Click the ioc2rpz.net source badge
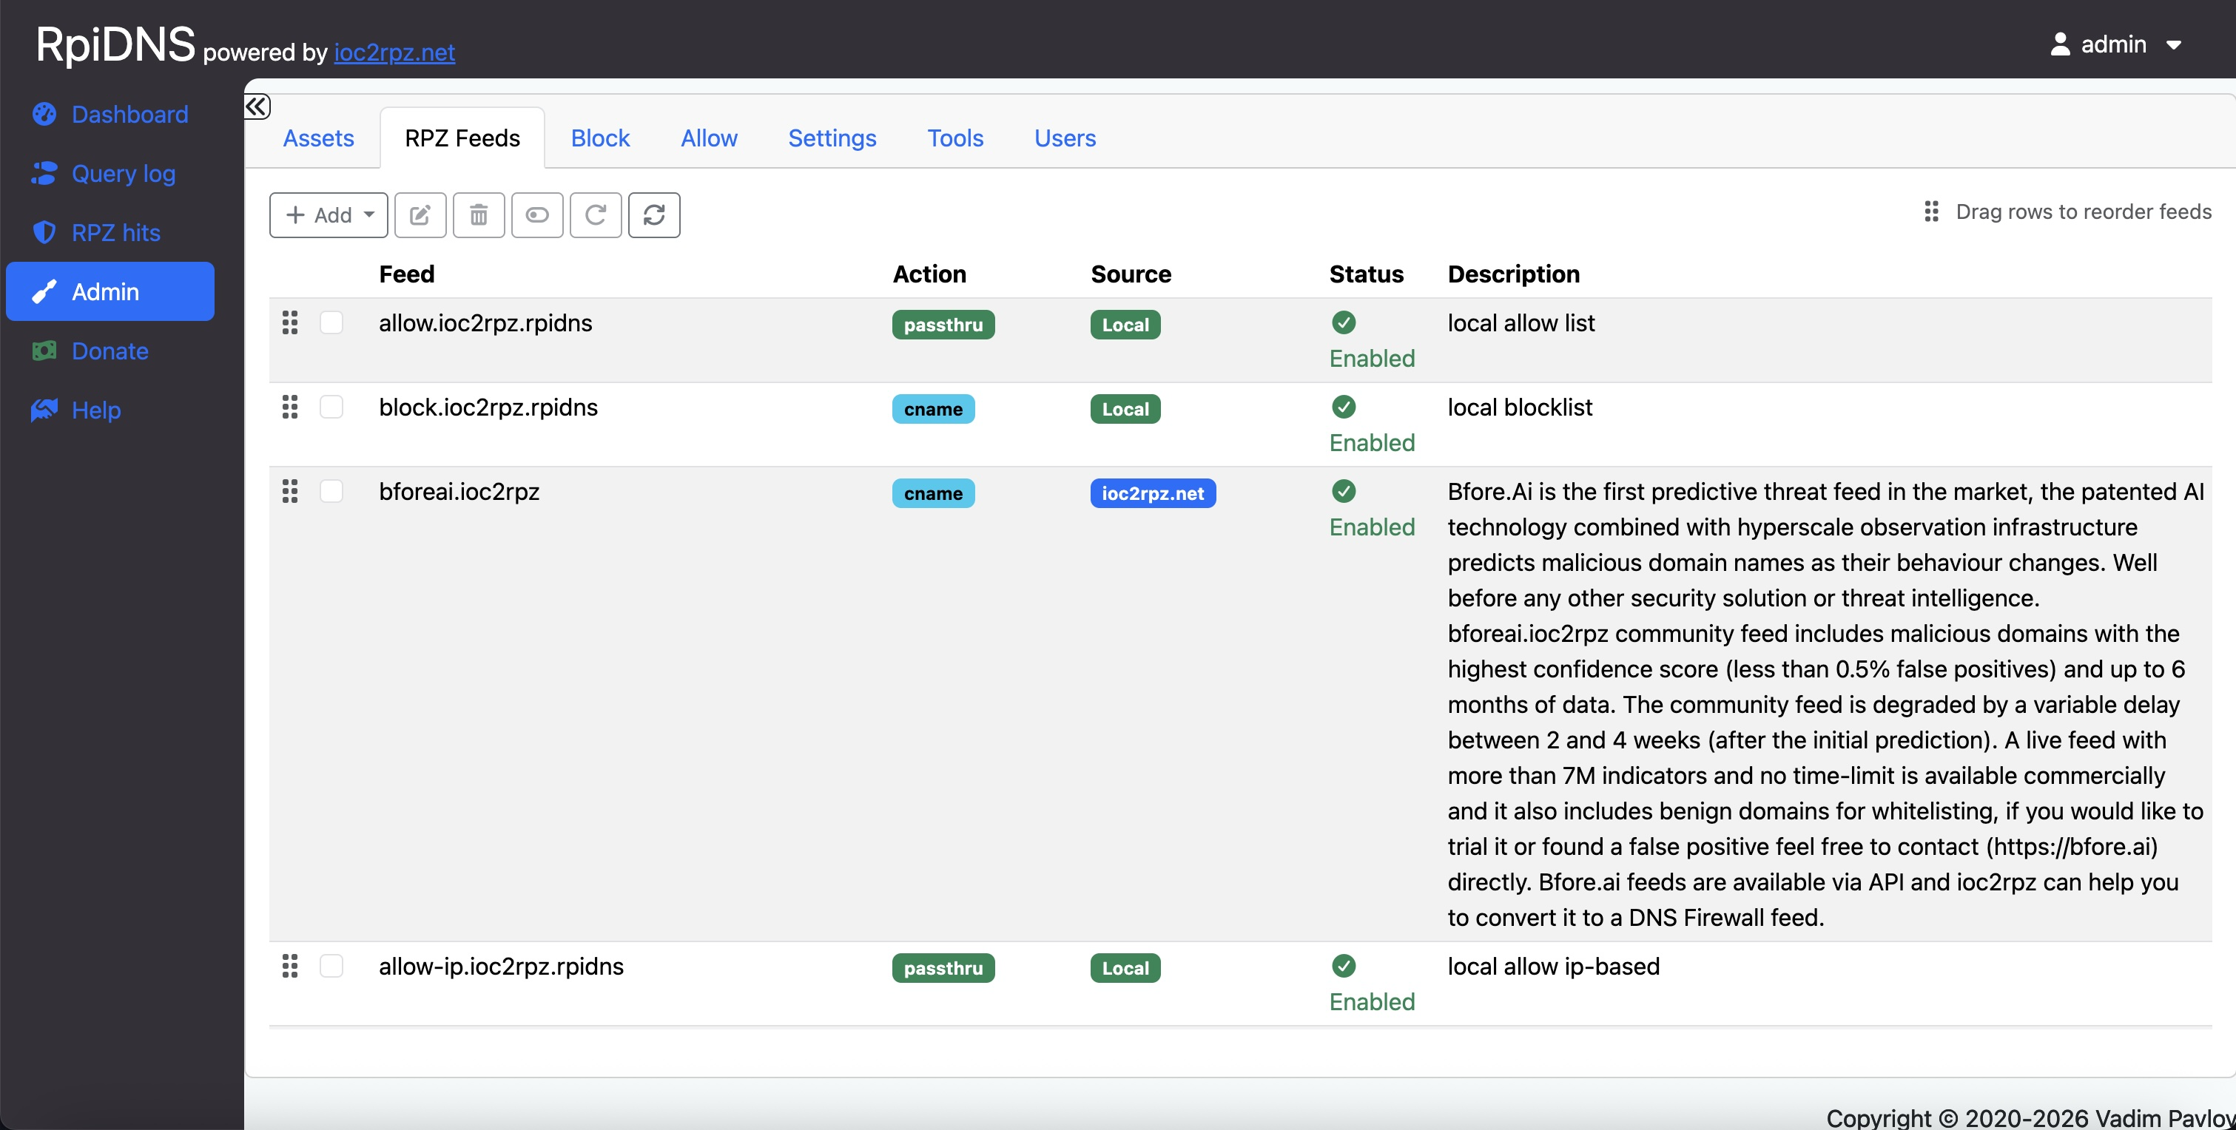 pyautogui.click(x=1152, y=494)
